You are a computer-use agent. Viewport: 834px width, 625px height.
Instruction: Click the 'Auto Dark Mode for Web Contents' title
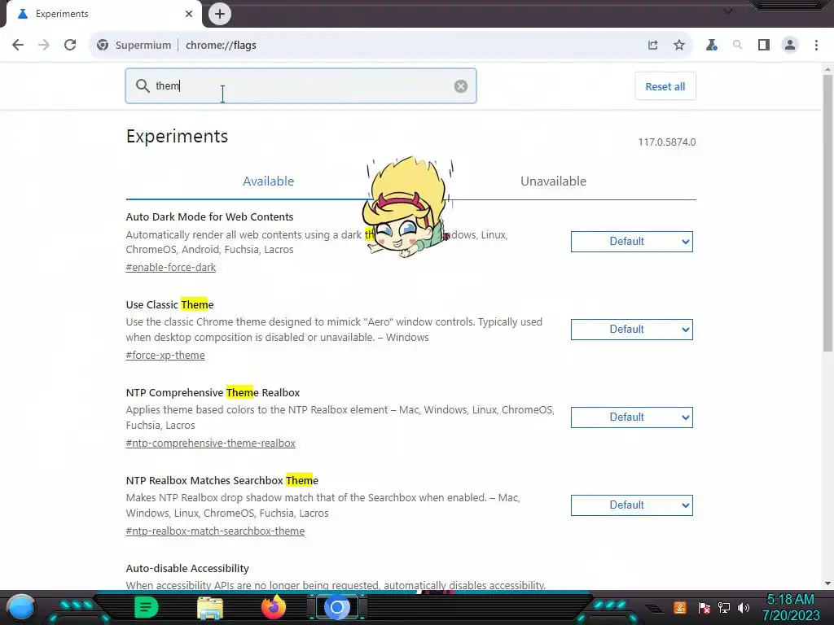tap(209, 216)
